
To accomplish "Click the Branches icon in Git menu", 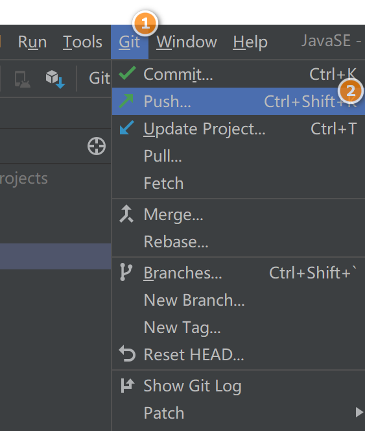I will [126, 272].
